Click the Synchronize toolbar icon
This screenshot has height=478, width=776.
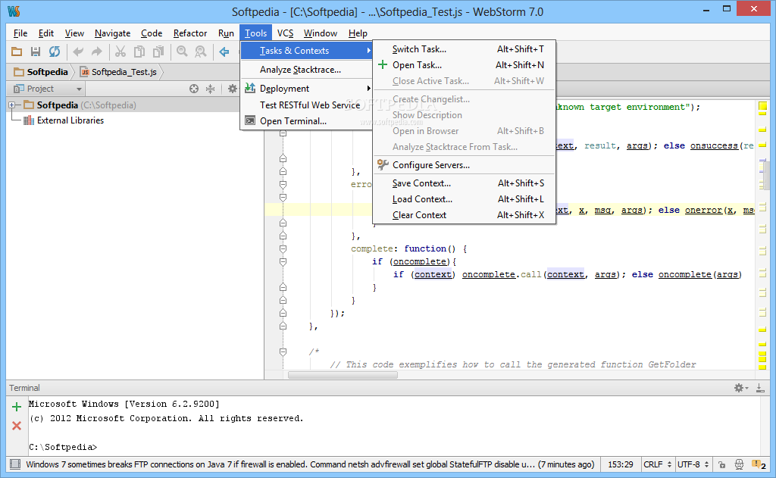[x=55, y=52]
